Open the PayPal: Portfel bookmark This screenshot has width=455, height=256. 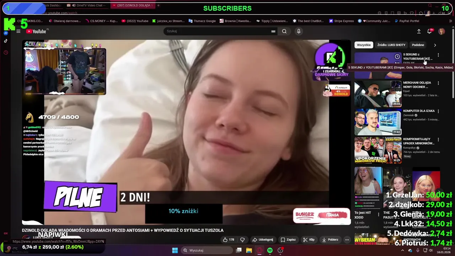(x=407, y=21)
